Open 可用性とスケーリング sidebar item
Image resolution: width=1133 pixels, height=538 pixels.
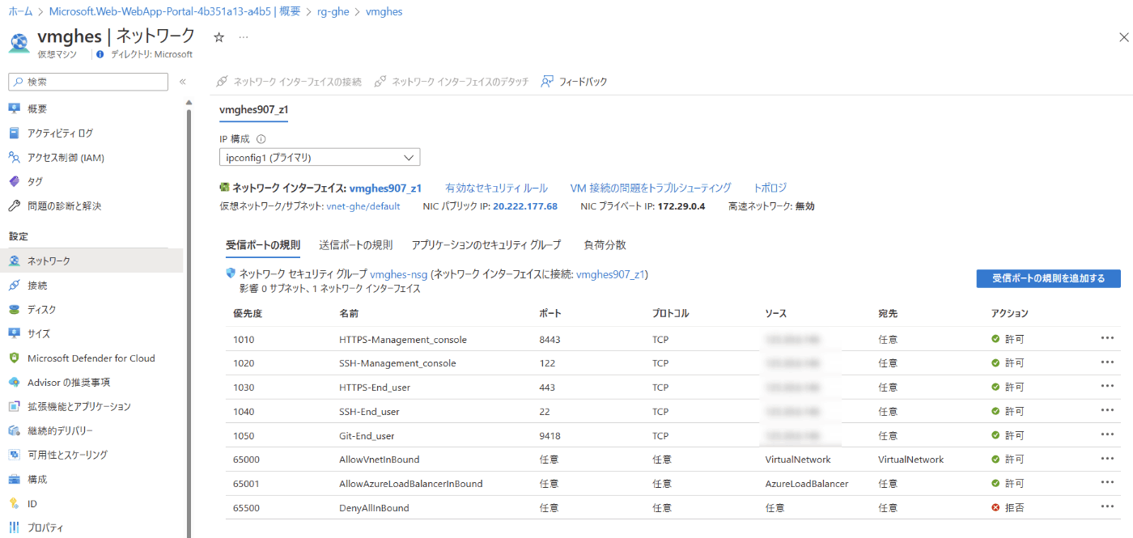pyautogui.click(x=67, y=455)
